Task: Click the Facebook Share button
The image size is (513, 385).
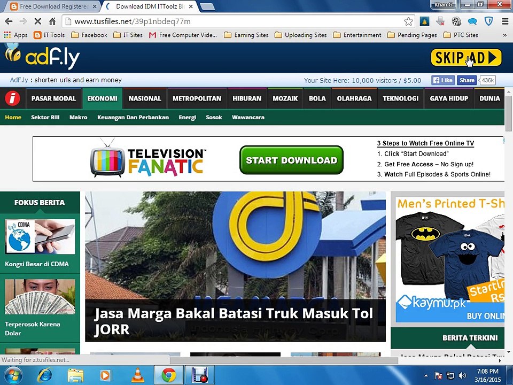Action: tap(467, 80)
